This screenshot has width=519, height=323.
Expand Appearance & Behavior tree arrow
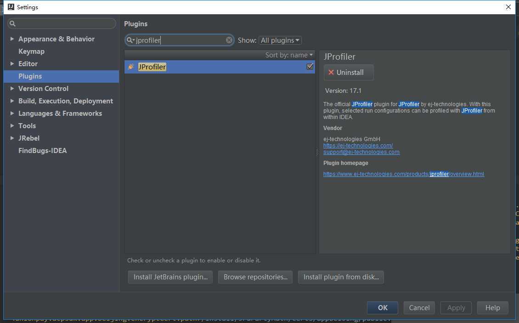tap(12, 39)
